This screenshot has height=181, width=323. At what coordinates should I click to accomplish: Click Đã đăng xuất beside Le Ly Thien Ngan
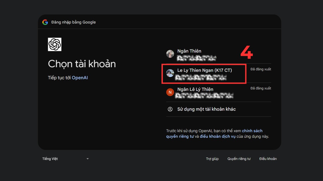click(261, 69)
